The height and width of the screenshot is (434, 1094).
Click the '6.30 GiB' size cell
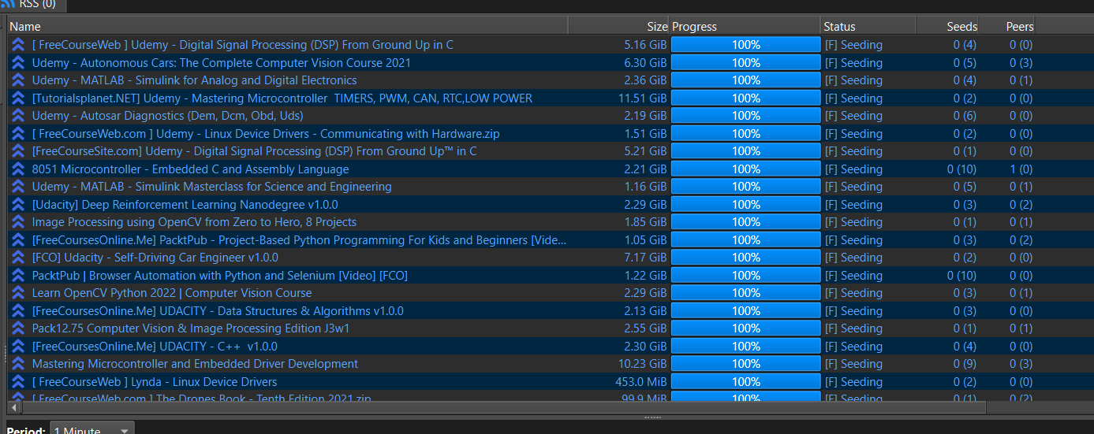coord(646,63)
